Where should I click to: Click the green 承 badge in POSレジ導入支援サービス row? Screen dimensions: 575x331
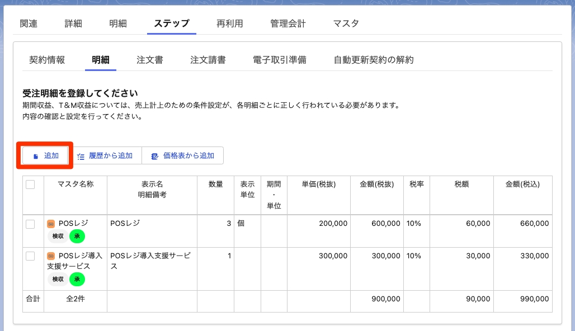[77, 280]
